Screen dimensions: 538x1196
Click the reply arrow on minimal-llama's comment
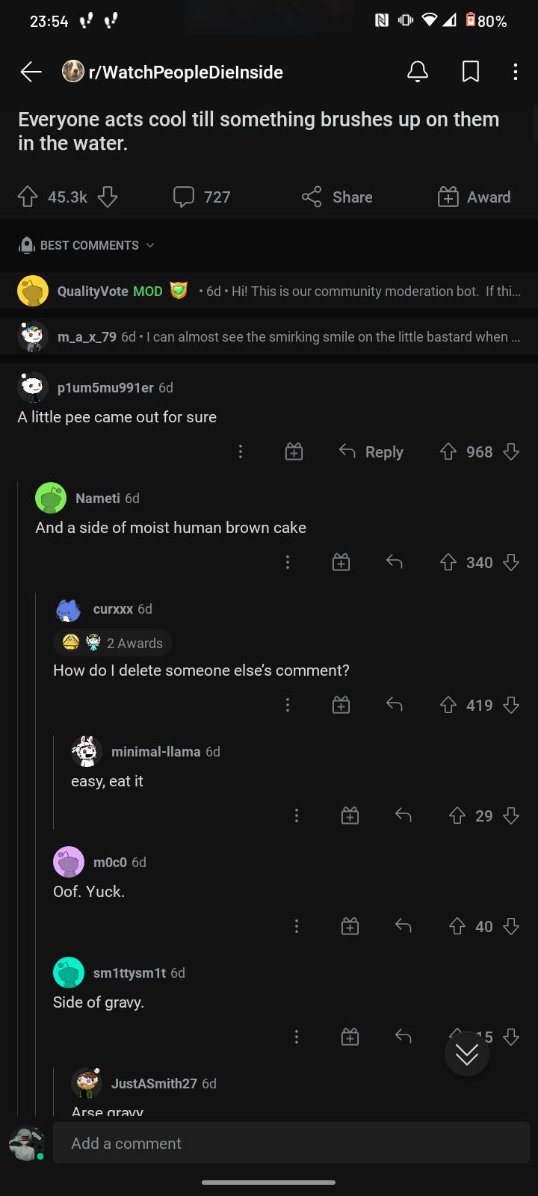click(403, 816)
